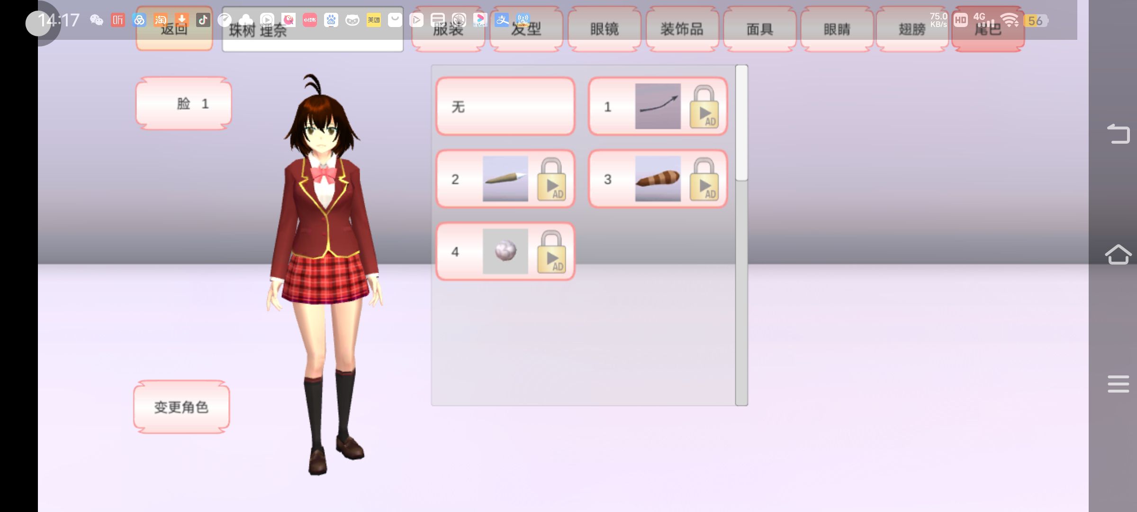Tap the Android home navigation icon
1137x512 pixels.
1118,255
